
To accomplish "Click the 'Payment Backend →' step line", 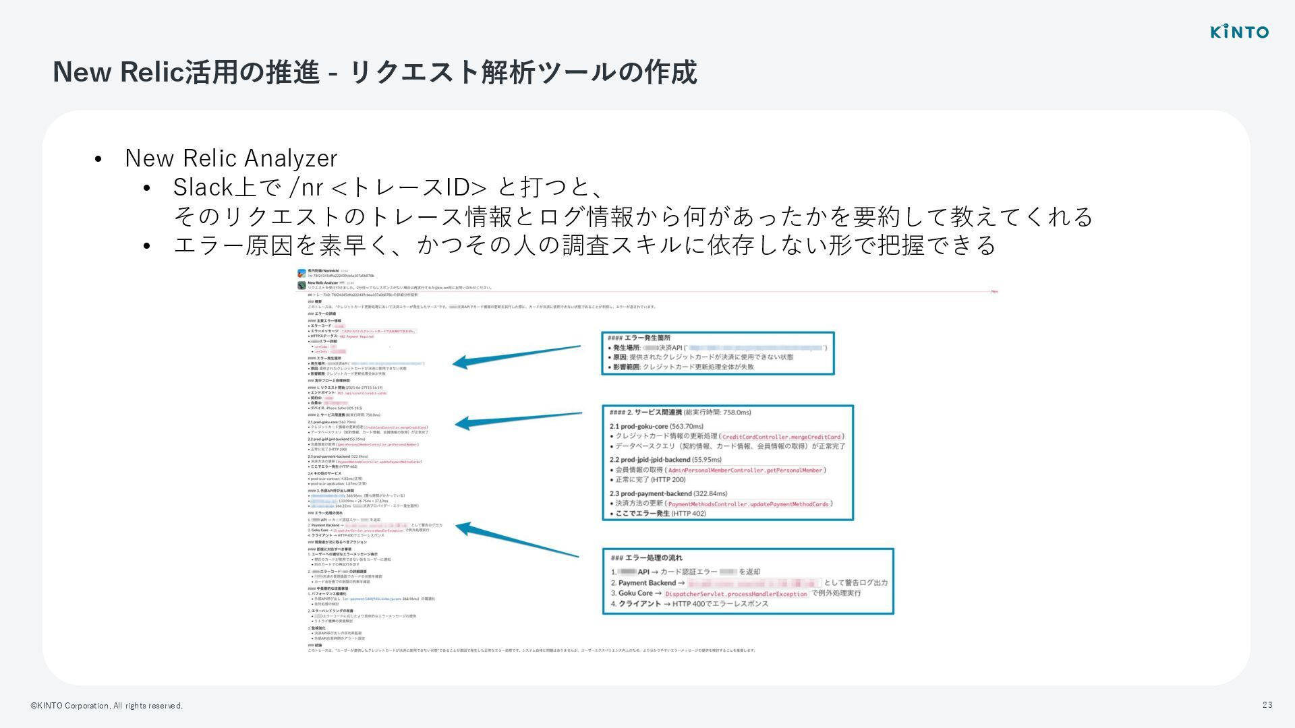I will coord(749,582).
